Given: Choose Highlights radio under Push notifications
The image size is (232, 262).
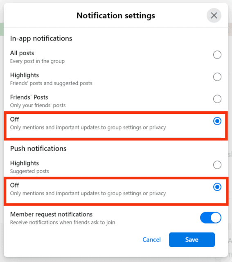Looking at the screenshot, I should pyautogui.click(x=217, y=165).
